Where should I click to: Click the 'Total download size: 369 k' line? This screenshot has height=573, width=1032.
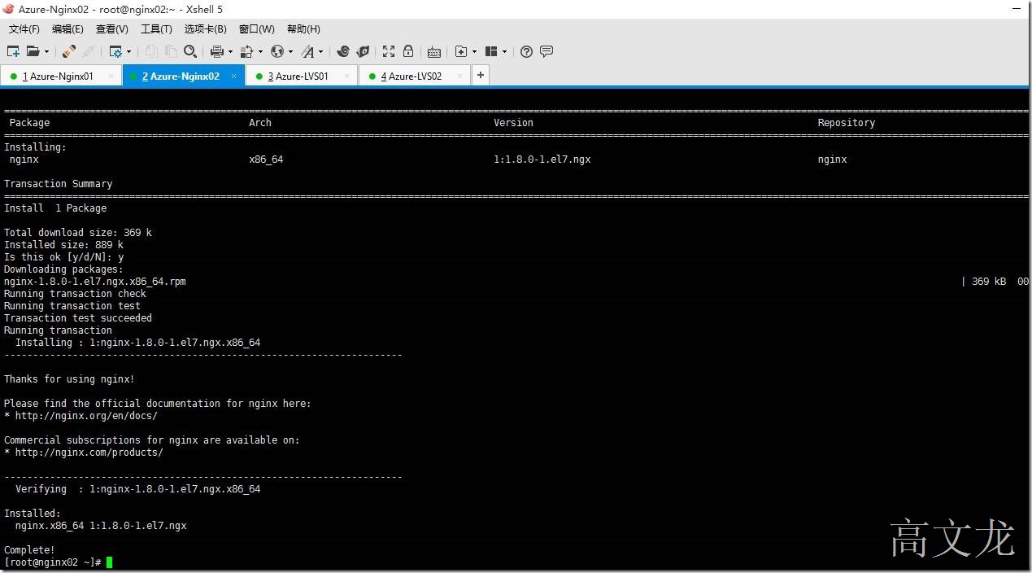tap(78, 233)
